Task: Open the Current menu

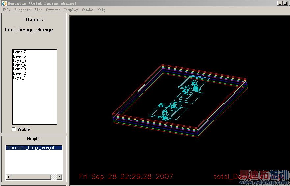Action: pos(53,10)
